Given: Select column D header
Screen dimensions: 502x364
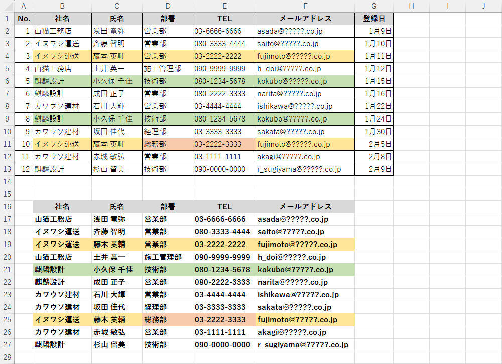Looking at the screenshot, I should coord(168,6).
